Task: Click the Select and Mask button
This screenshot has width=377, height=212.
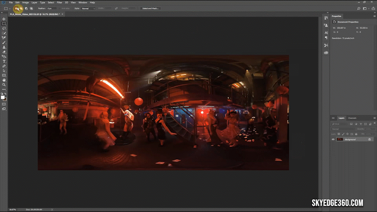Action: tap(151, 8)
